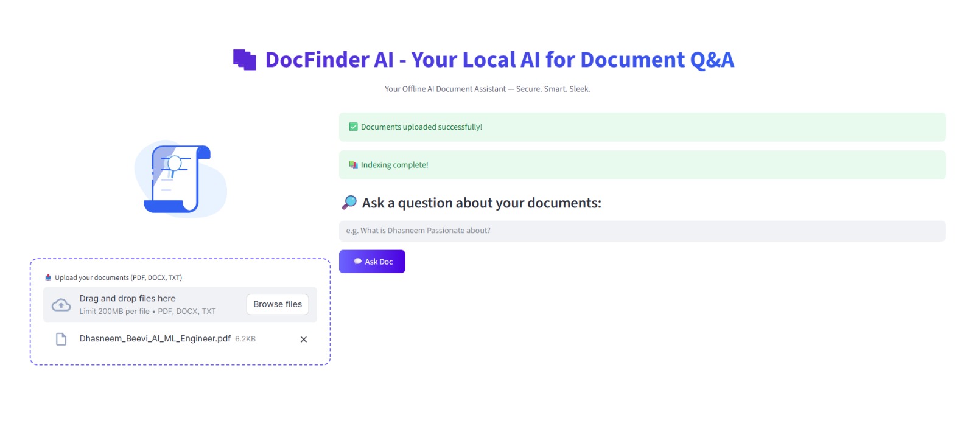Screen dimensions: 974x432
Task: Remove the uploaded Dhasneem_Beevi_AI_ML_Engineer.pdf file
Action: tap(304, 340)
